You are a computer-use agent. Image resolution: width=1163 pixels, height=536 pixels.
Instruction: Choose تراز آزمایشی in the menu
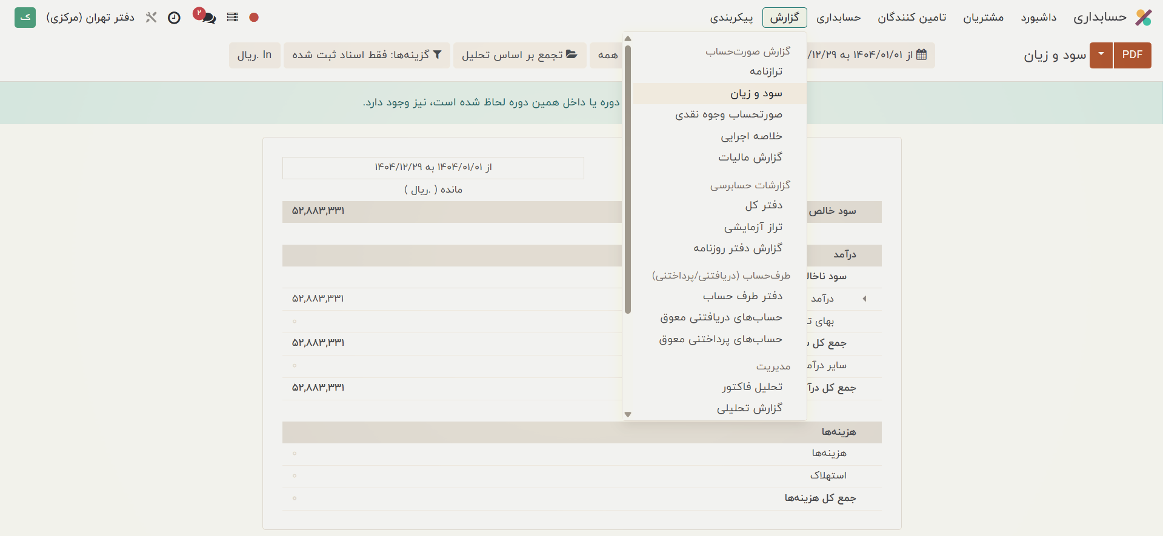point(753,227)
